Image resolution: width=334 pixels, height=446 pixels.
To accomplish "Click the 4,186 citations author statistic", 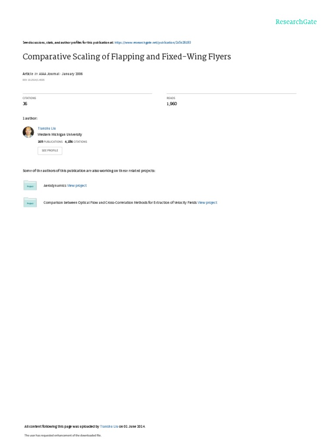I will 76,142.
